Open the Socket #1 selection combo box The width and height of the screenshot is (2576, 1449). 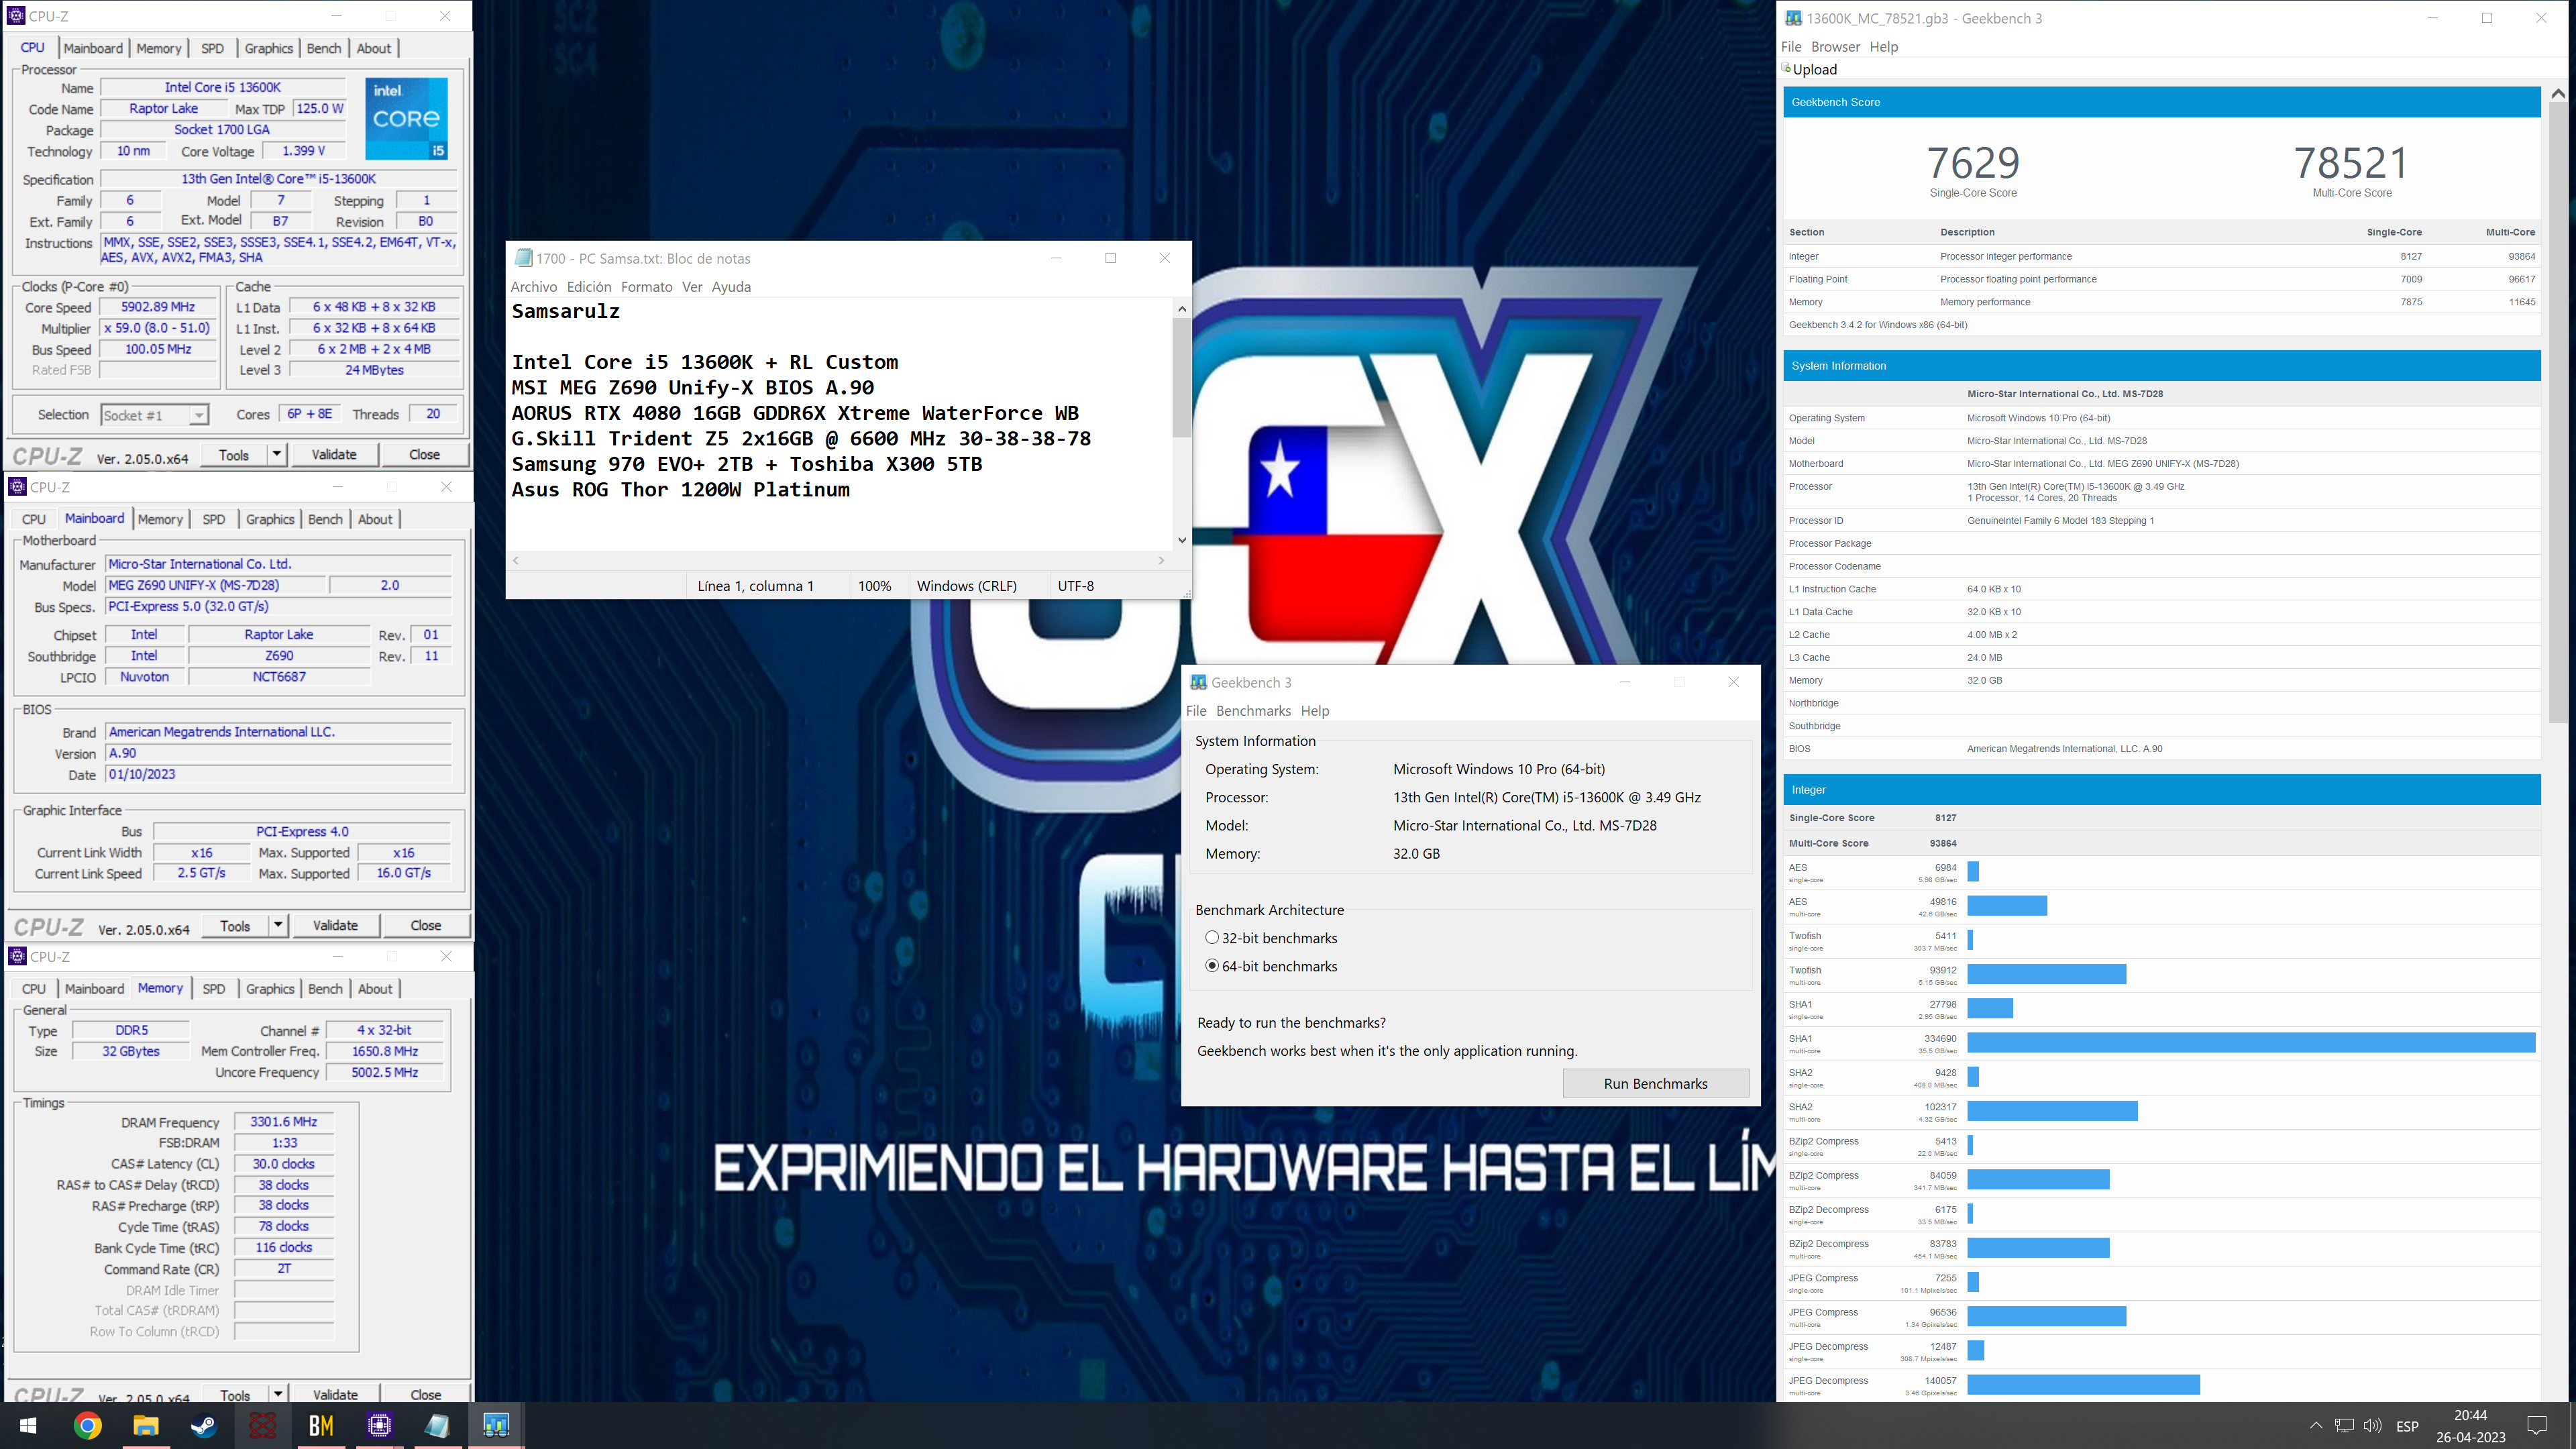tap(155, 415)
